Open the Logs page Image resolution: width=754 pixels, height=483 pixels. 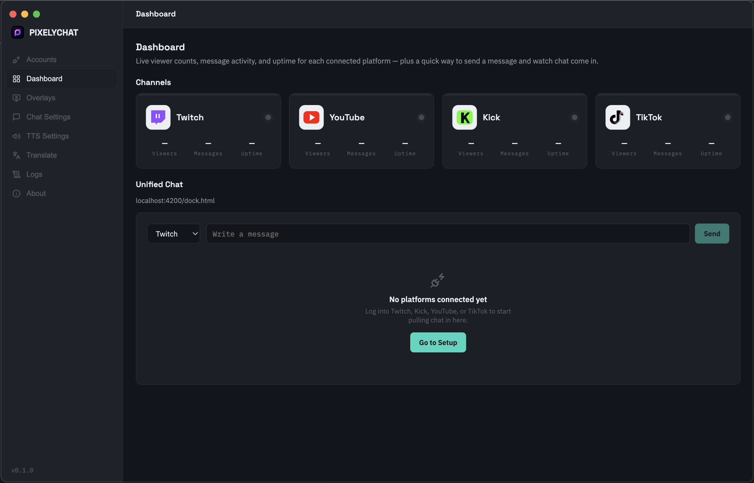[x=61, y=174]
